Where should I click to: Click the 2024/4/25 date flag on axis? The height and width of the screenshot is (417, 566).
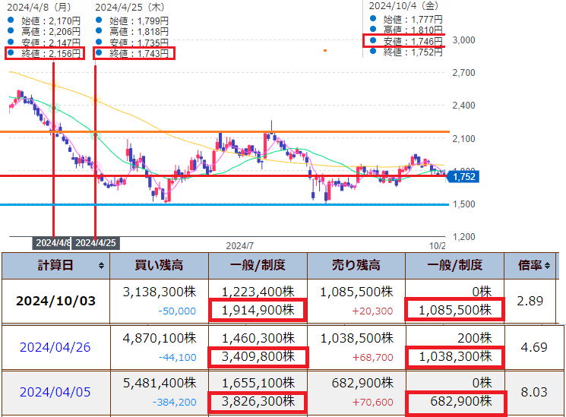97,243
